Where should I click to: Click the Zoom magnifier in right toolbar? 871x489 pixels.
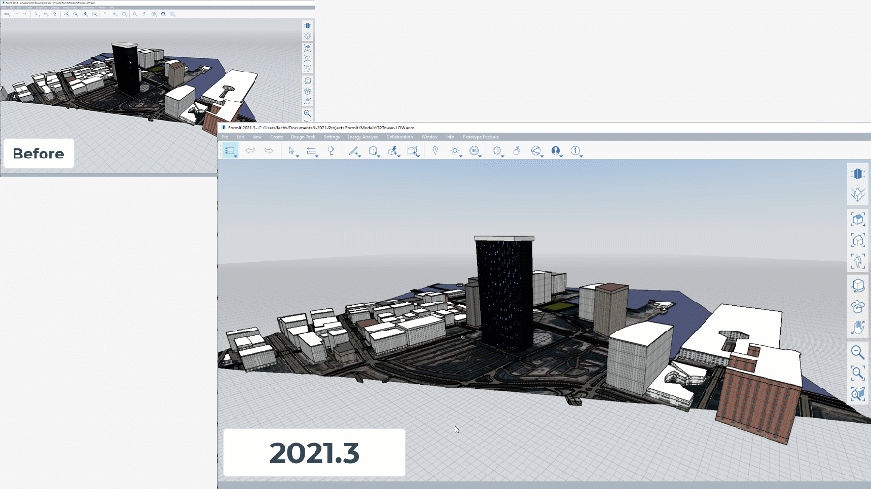857,352
